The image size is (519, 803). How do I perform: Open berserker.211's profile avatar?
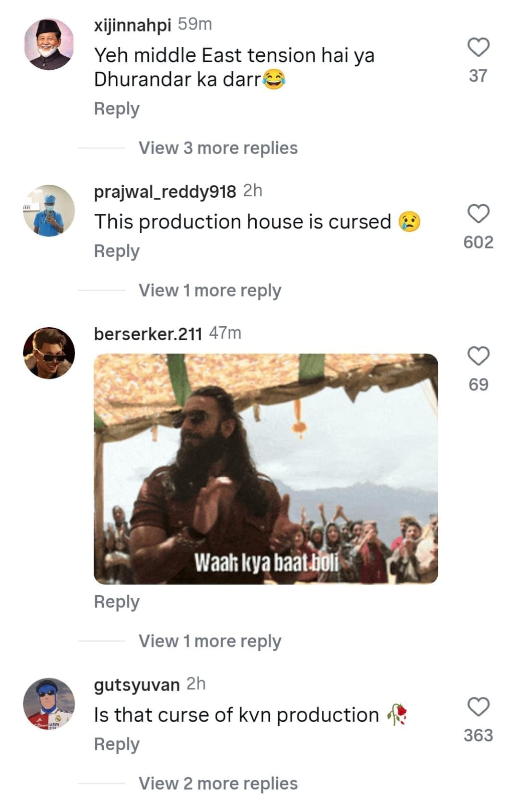pos(49,353)
